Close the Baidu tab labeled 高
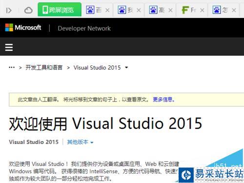 click(x=170, y=10)
